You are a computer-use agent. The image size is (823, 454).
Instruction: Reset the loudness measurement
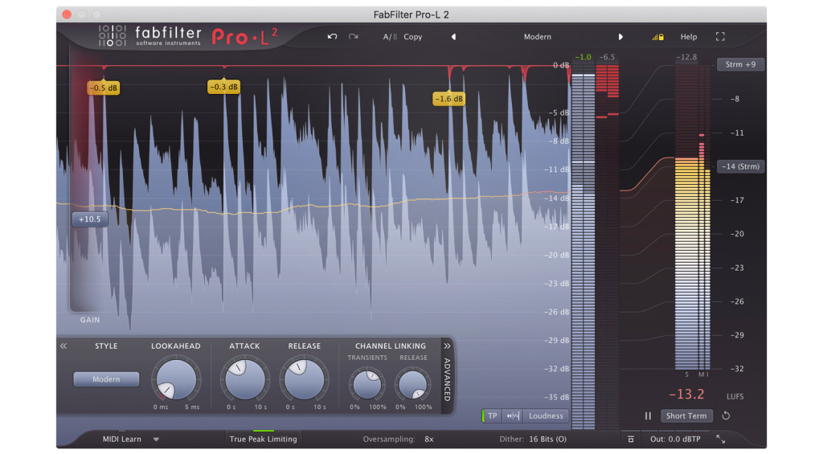pos(726,415)
